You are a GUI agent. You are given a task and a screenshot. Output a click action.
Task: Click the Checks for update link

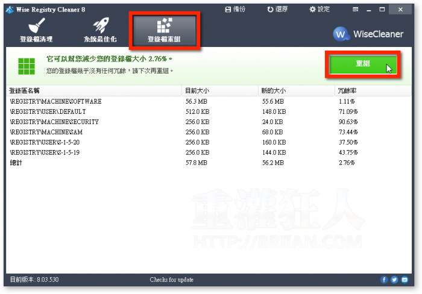[172, 280]
